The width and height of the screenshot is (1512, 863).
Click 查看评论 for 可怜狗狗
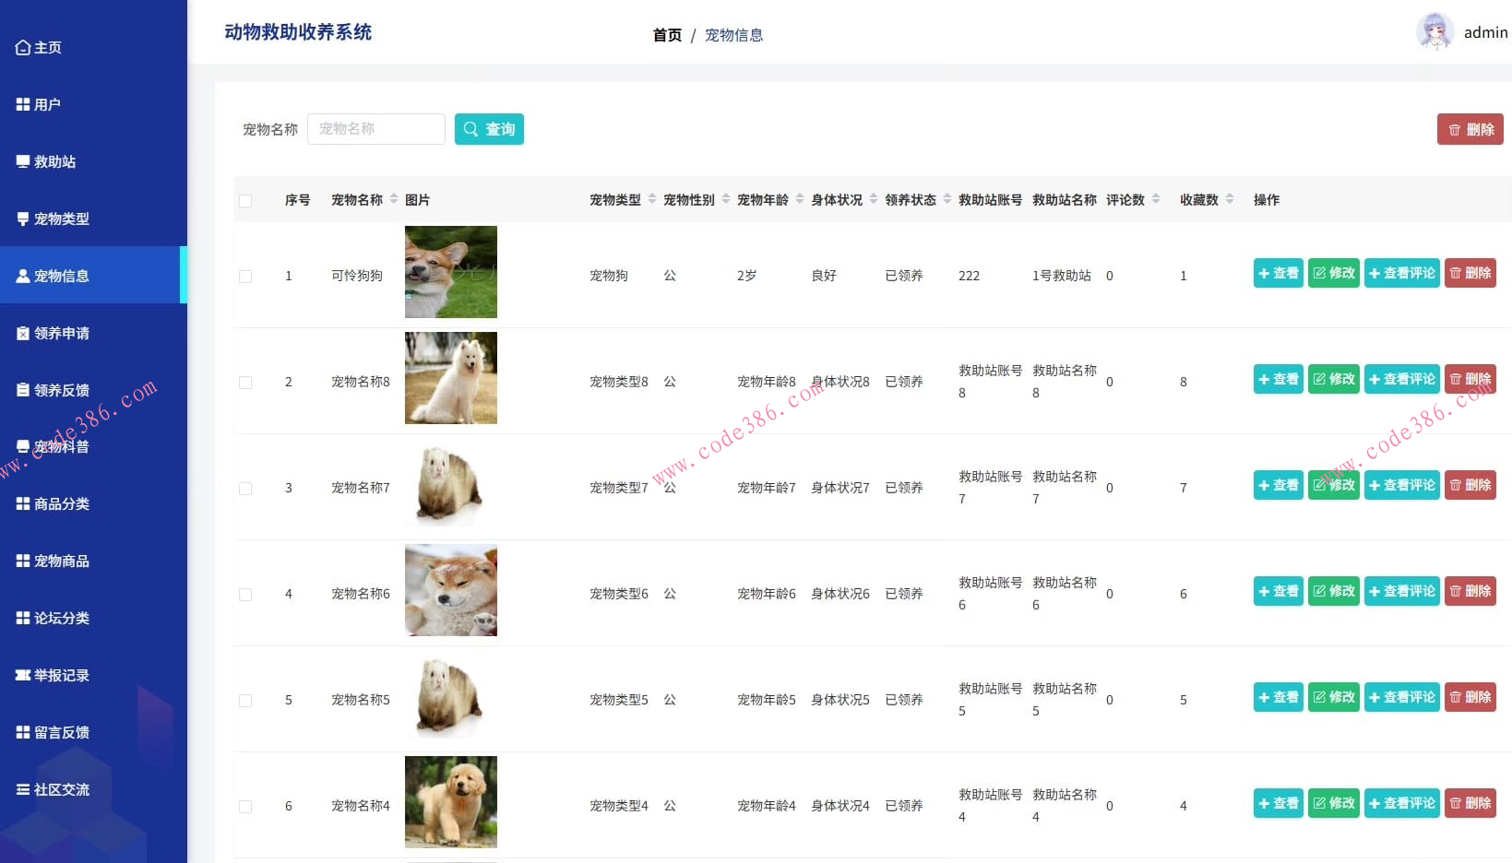(1401, 273)
